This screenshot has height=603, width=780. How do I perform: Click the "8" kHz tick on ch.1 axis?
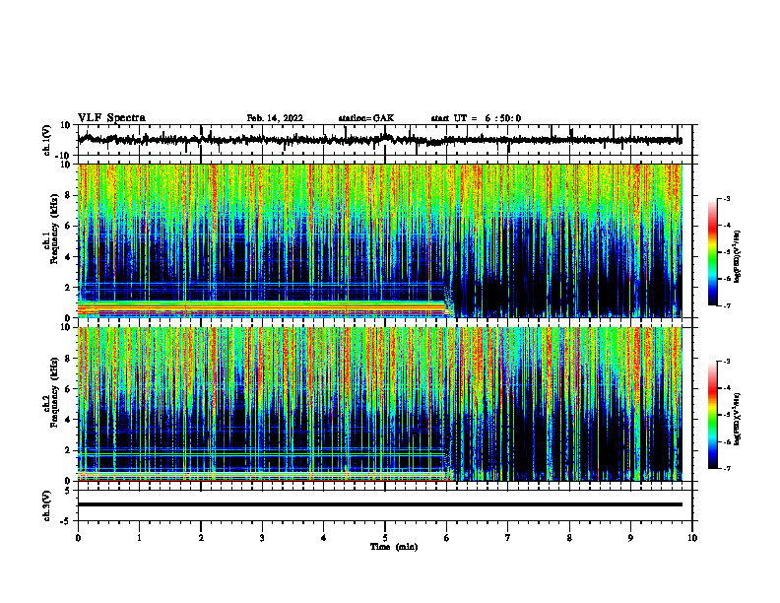[x=69, y=195]
